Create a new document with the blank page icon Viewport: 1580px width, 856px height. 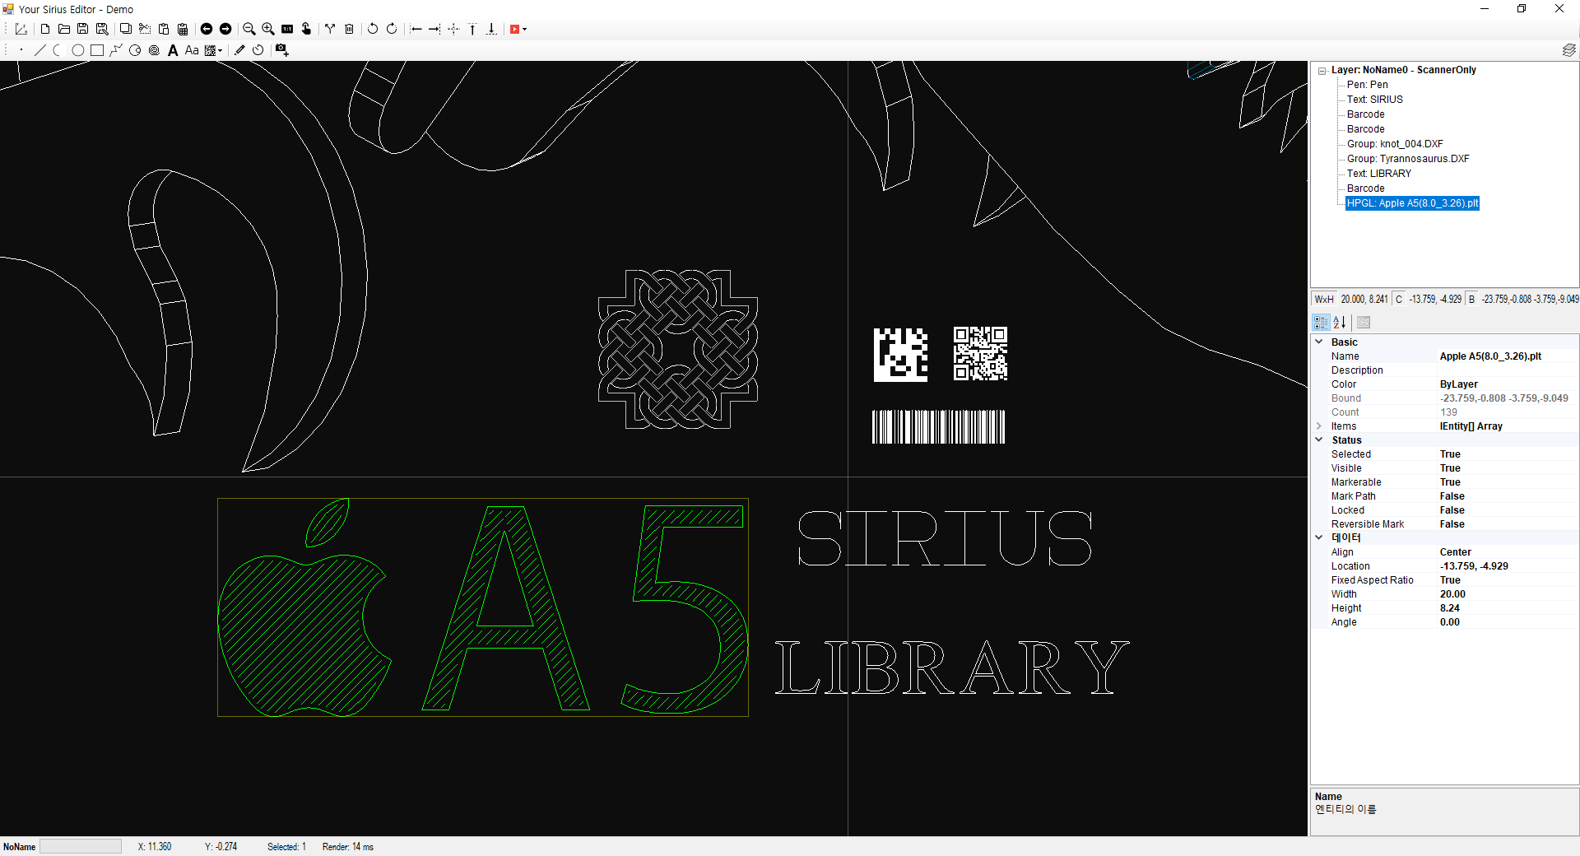point(45,29)
